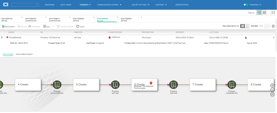Open the Prevention mode dropdown
Image resolution: width=277 pixels, height=113 pixels.
(x=255, y=5)
